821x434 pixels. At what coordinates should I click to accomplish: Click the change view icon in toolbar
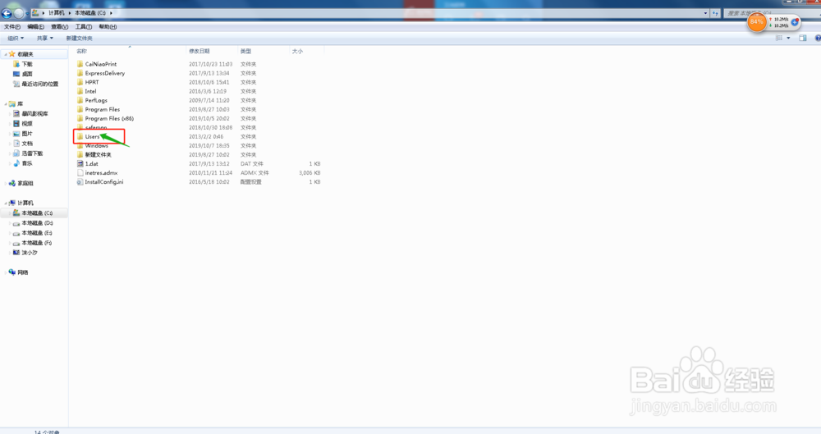pos(779,39)
